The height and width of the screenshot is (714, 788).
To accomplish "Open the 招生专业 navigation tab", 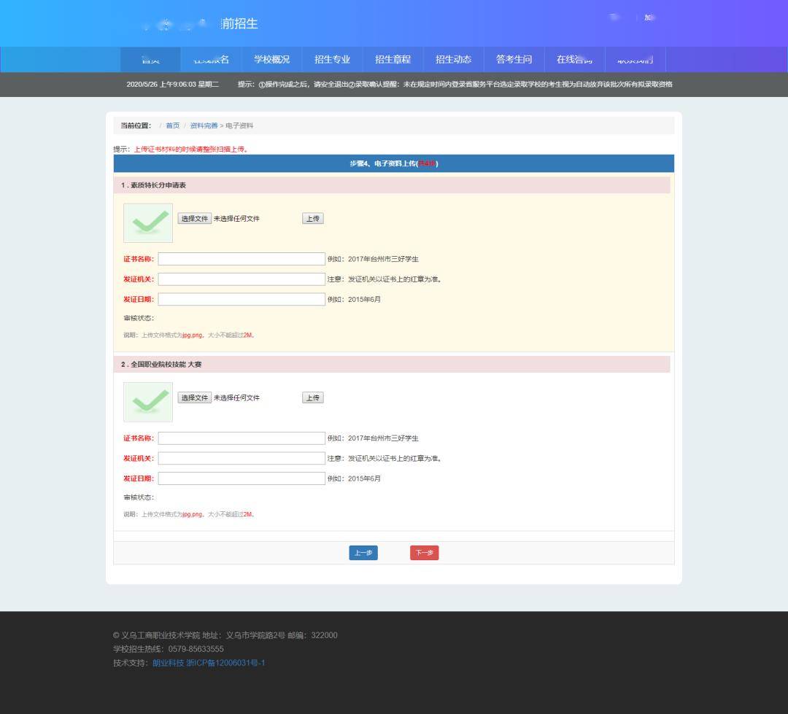I will click(332, 59).
